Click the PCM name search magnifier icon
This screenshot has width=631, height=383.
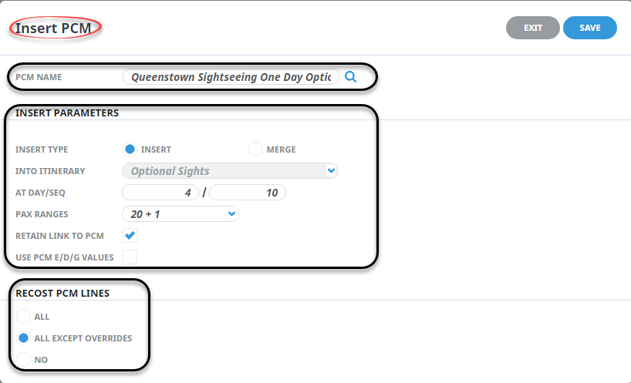pyautogui.click(x=350, y=77)
